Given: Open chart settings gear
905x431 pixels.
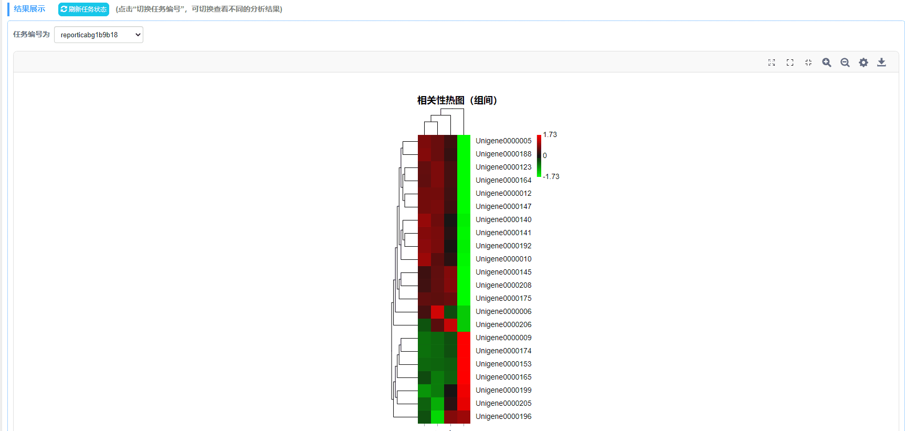Looking at the screenshot, I should (x=864, y=62).
